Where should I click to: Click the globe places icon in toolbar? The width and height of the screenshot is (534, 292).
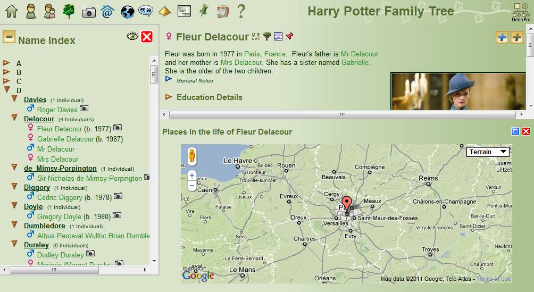click(x=127, y=12)
